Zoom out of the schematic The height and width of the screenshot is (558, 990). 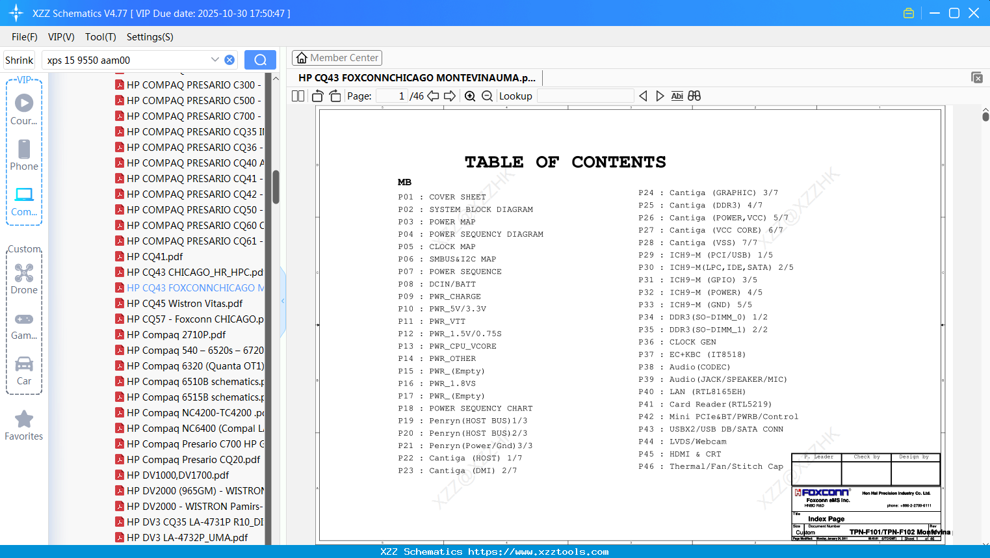[487, 96]
